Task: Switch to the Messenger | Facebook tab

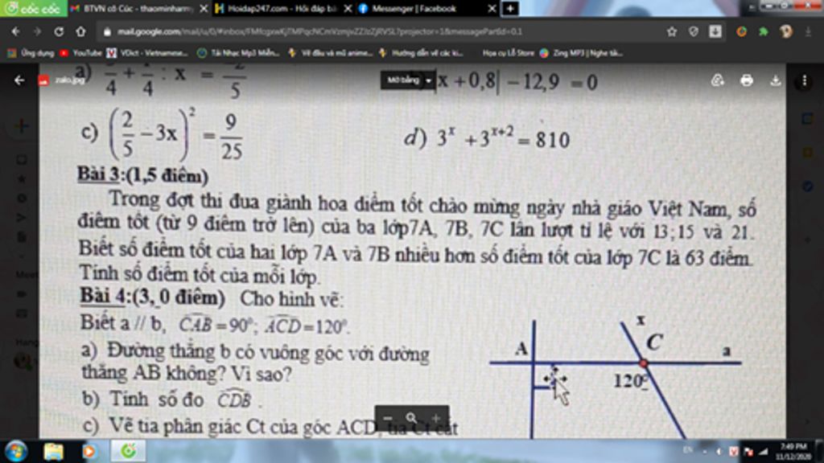Action: [426, 8]
